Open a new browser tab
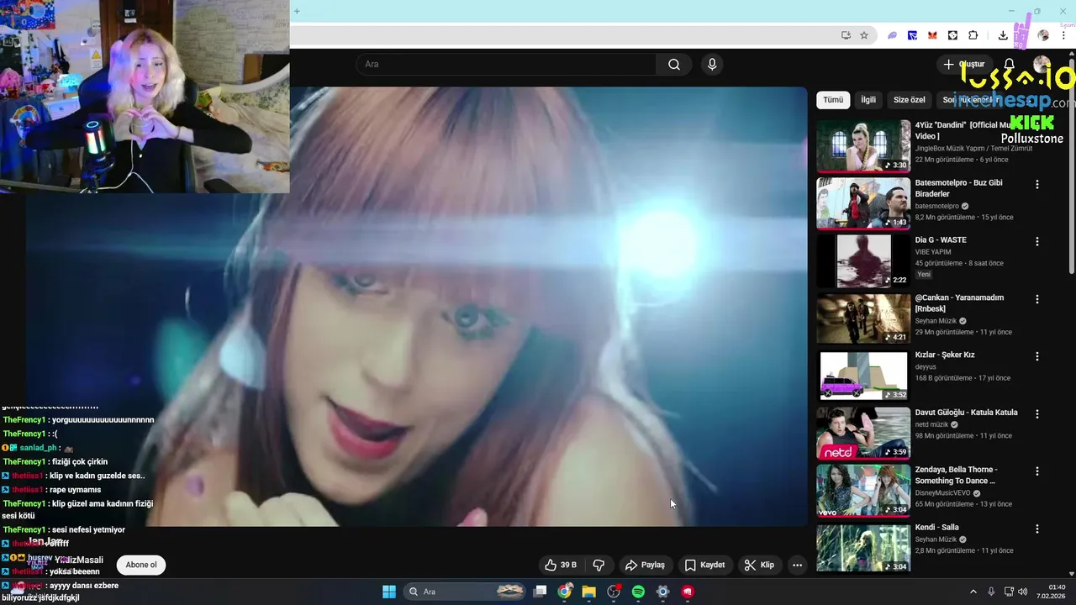Screen dimensions: 1076x605 [297, 11]
